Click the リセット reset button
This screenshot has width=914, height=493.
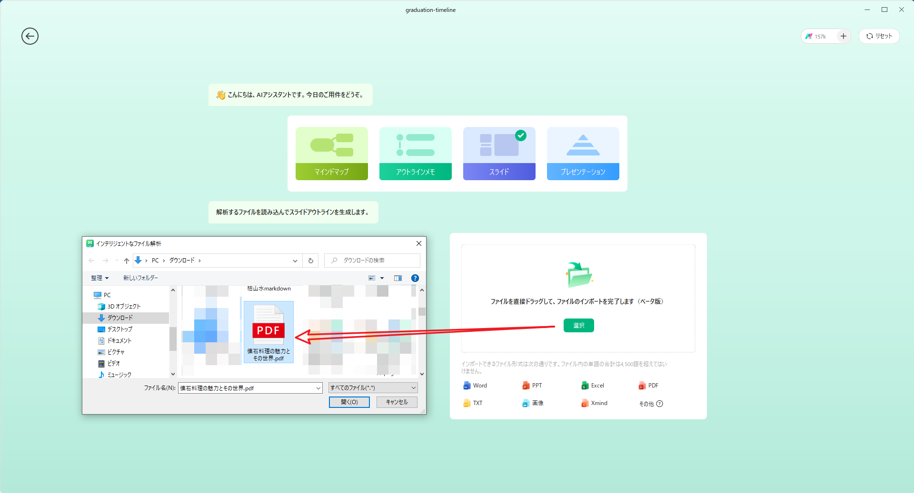[x=879, y=36]
